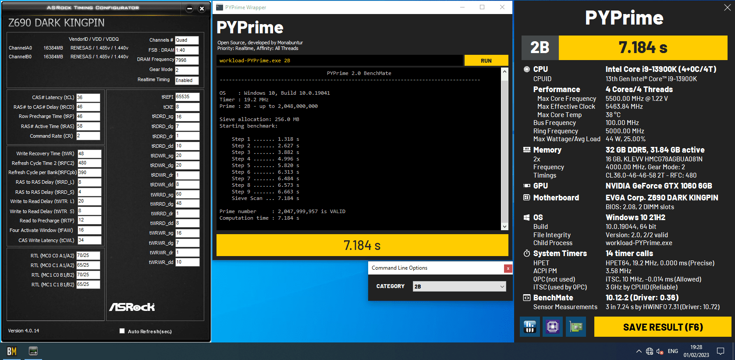Click FSB : DRAM 1:40 field
This screenshot has height=360, width=735.
pyautogui.click(x=187, y=50)
